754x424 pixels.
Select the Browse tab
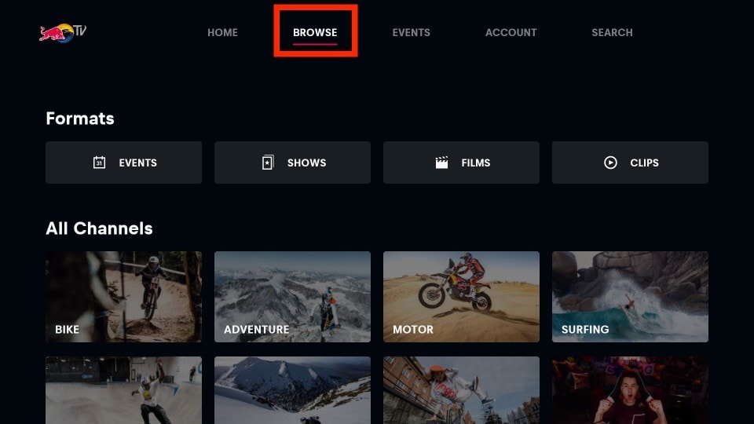(x=315, y=32)
